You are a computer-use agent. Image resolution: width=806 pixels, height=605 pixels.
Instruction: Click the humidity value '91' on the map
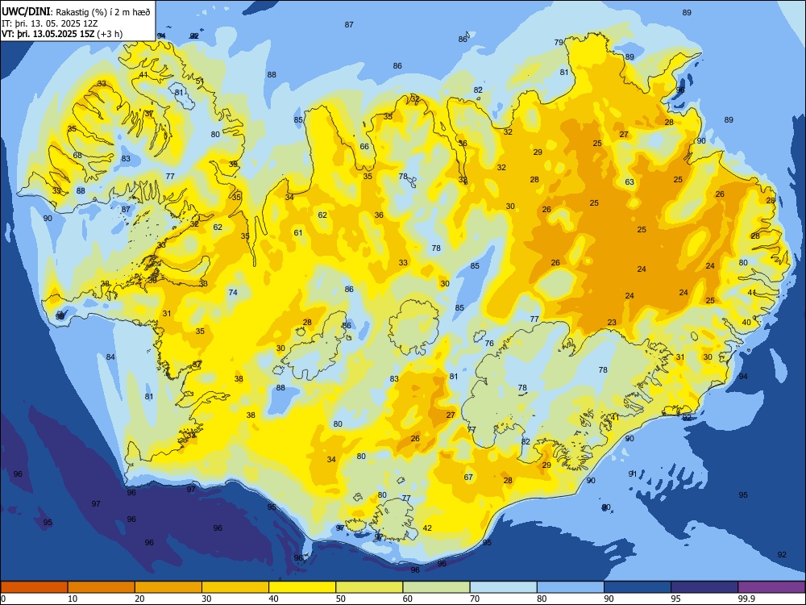[x=634, y=474]
